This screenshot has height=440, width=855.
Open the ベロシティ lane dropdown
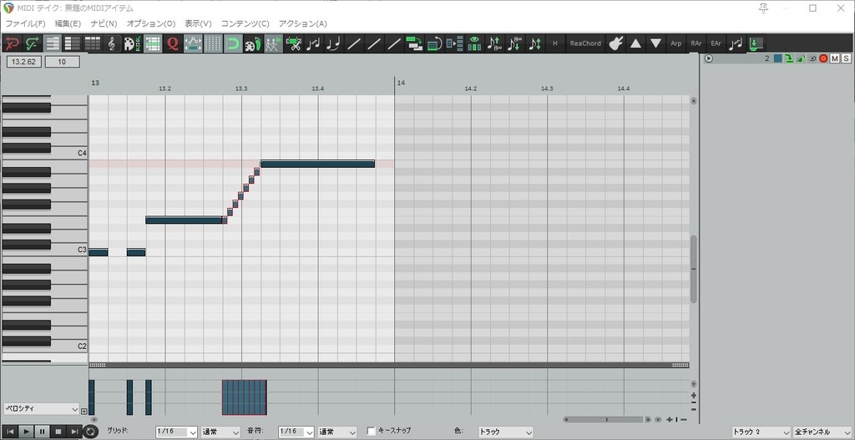(x=42, y=408)
